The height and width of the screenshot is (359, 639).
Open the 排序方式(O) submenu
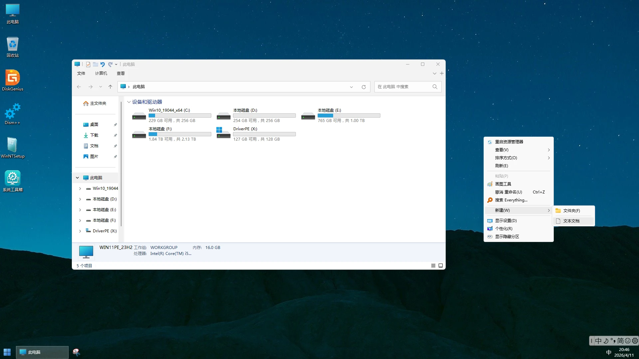click(x=519, y=158)
